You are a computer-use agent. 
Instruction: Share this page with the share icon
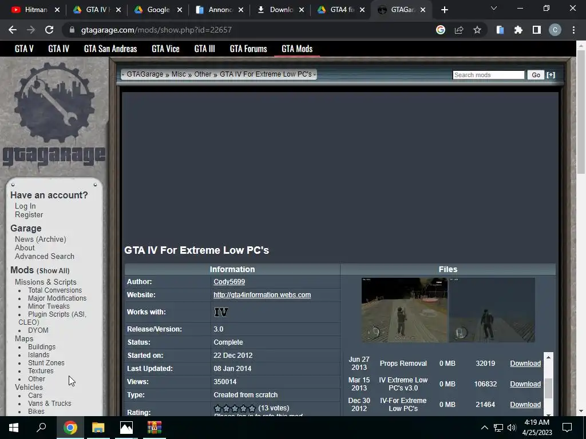pyautogui.click(x=459, y=30)
